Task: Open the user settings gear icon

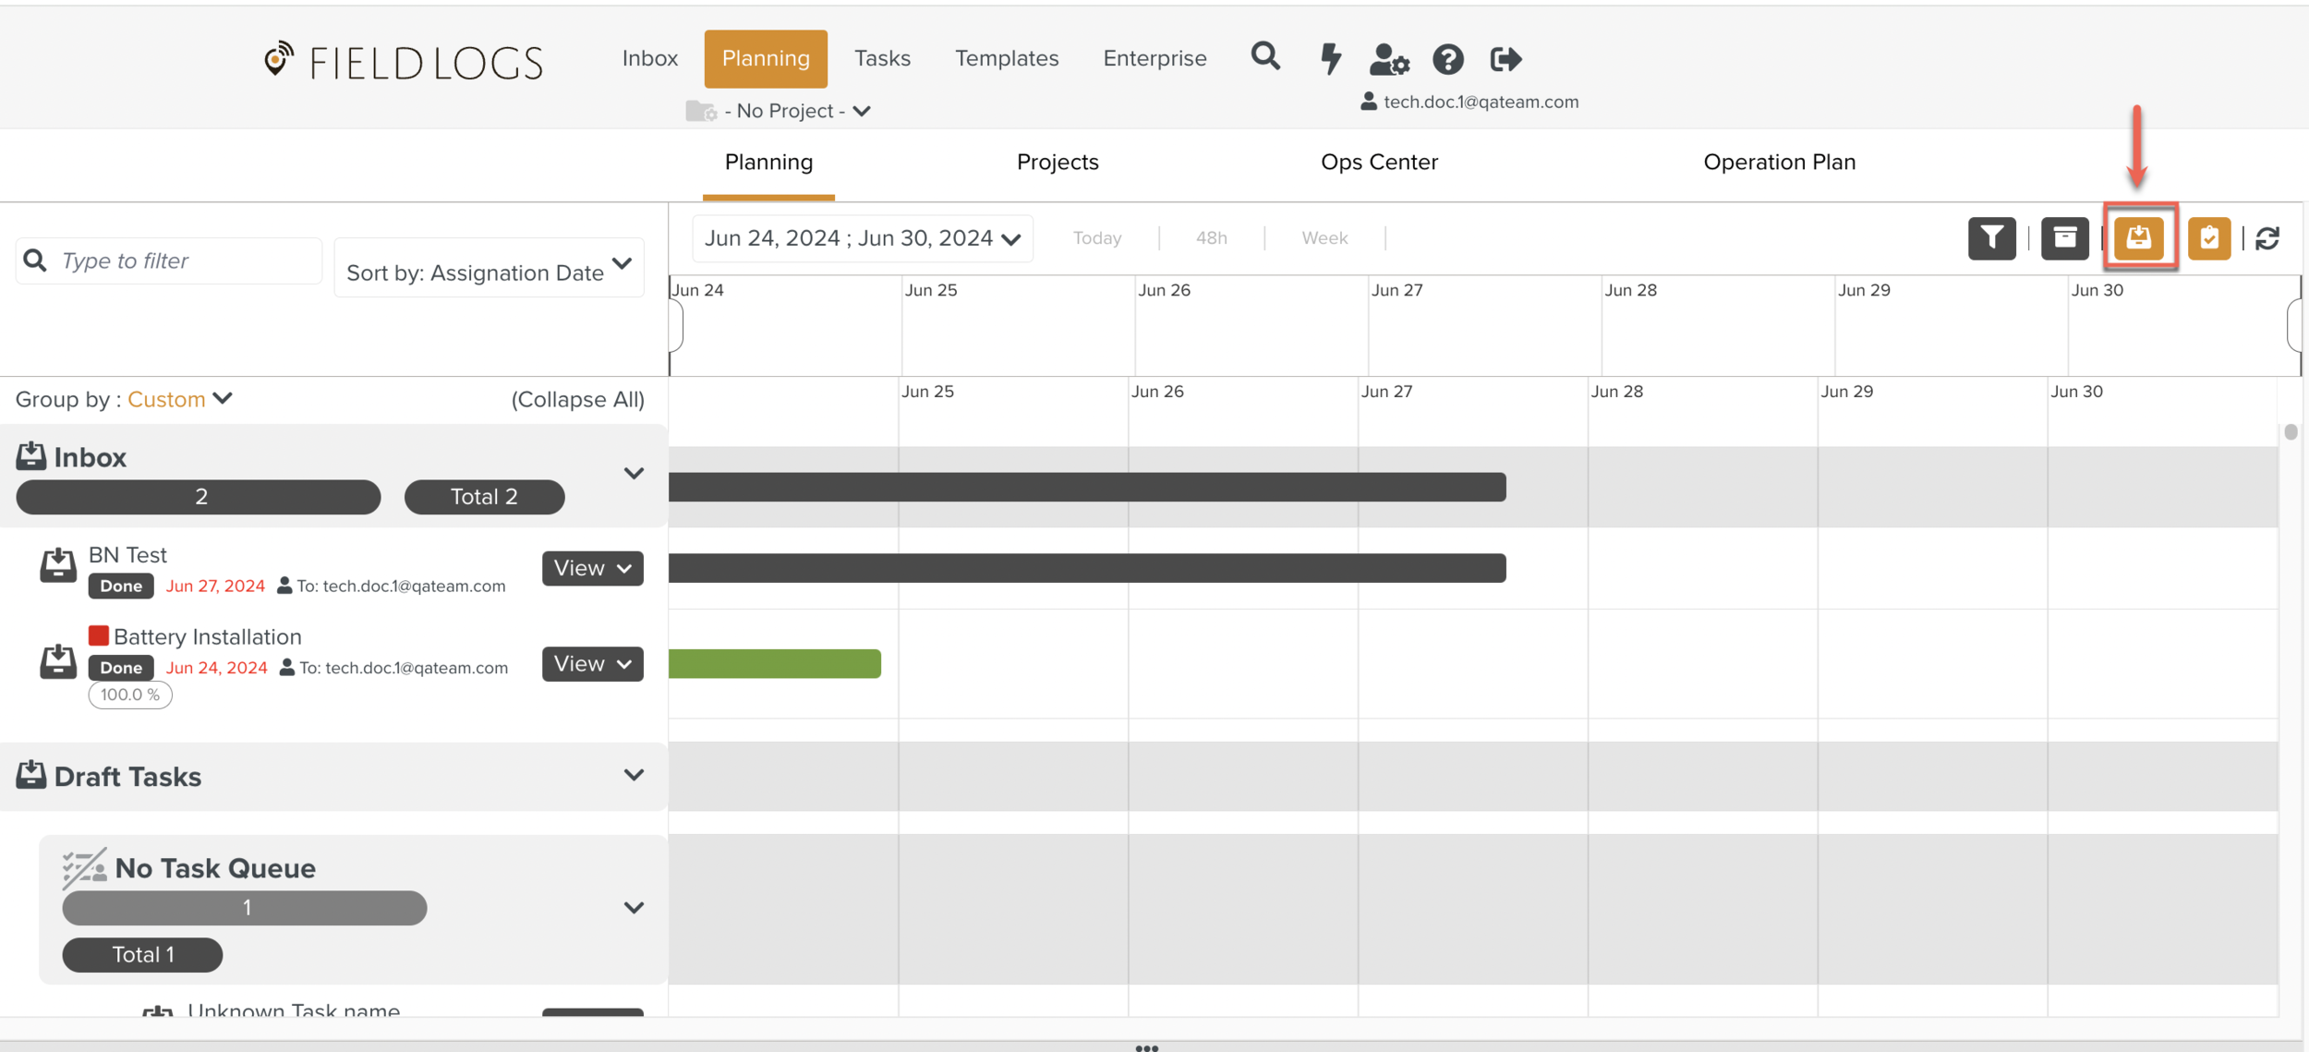Action: (1388, 59)
